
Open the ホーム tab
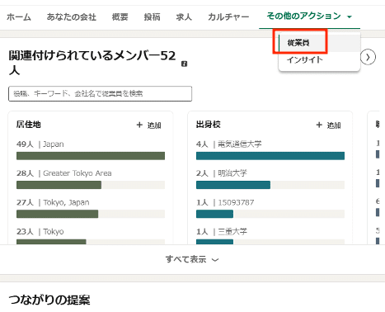coord(19,17)
